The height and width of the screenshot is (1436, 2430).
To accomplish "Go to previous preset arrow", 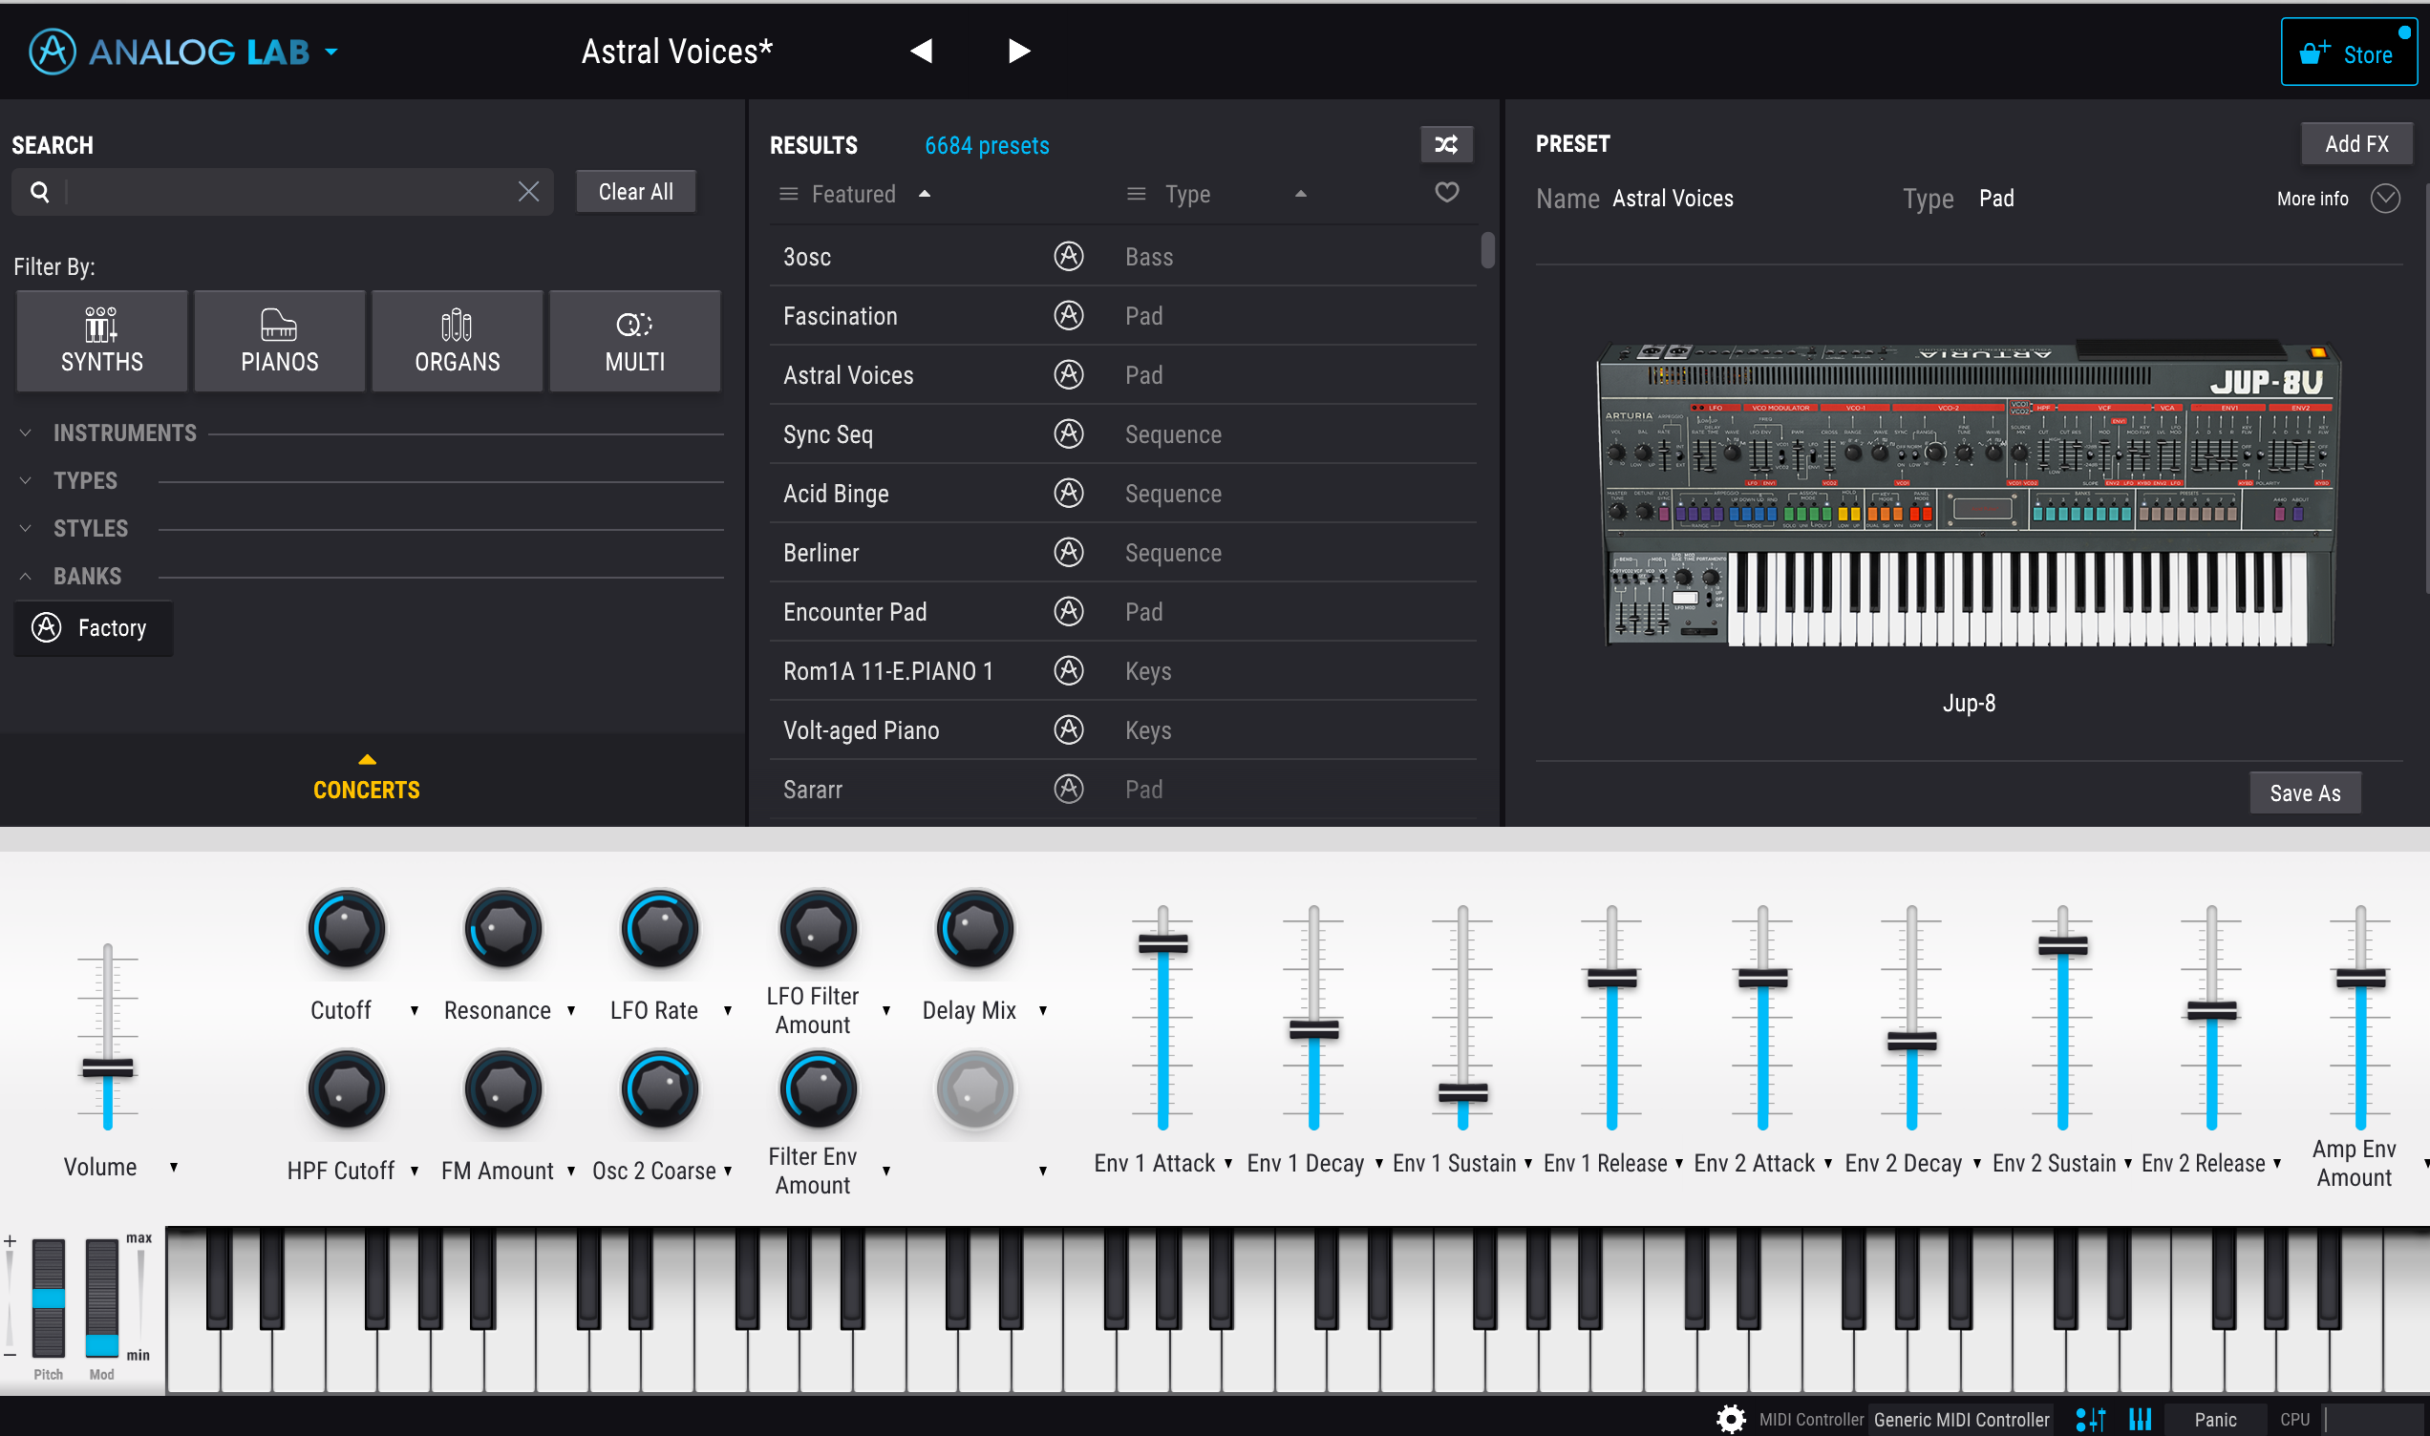I will (922, 52).
